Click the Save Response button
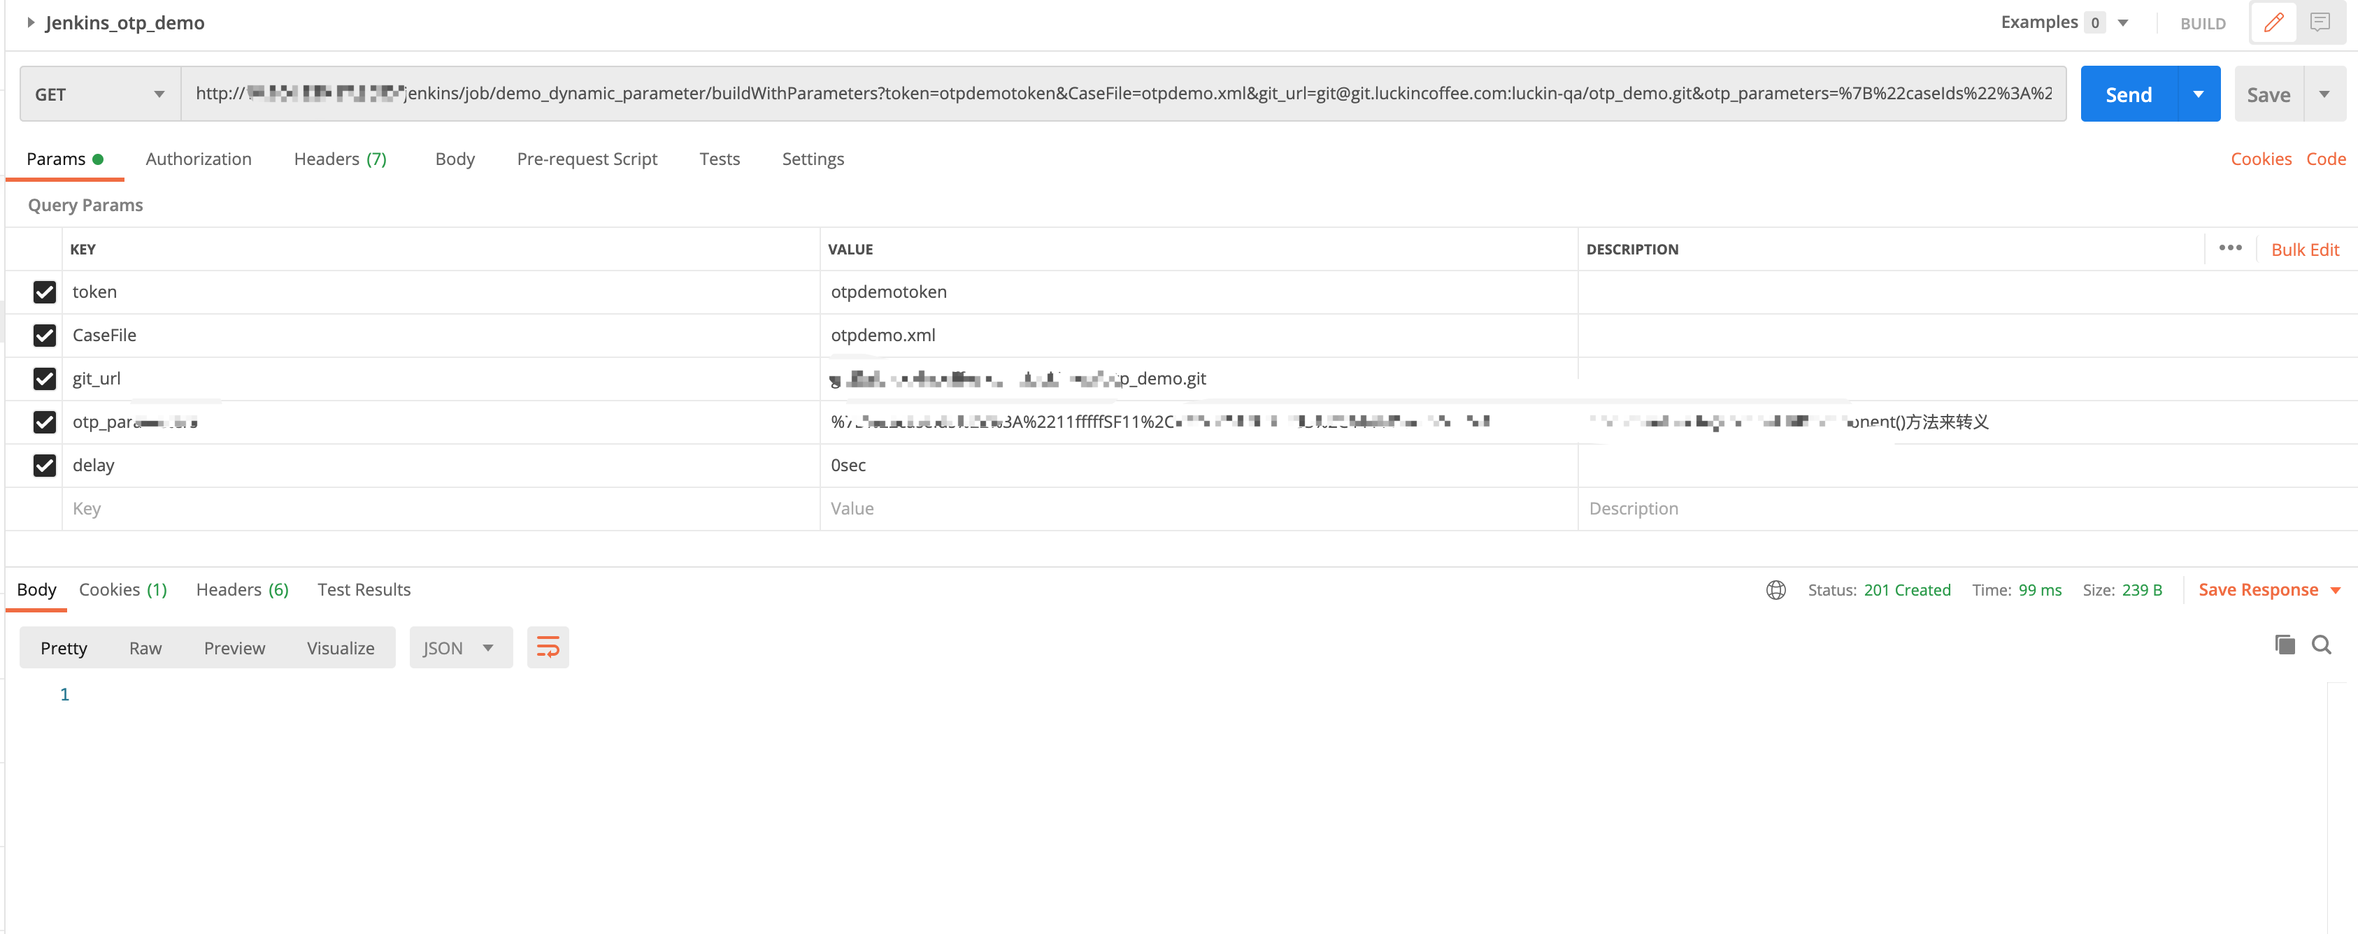The height and width of the screenshot is (934, 2358). pos(2257,590)
